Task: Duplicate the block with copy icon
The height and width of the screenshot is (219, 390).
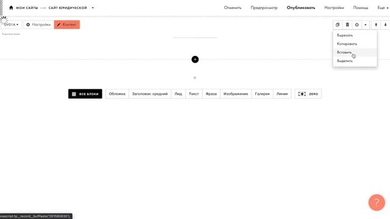Action: [338, 24]
